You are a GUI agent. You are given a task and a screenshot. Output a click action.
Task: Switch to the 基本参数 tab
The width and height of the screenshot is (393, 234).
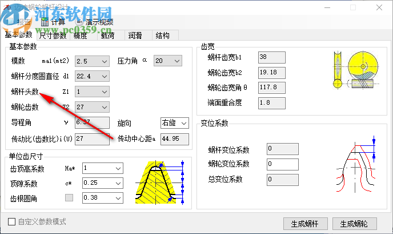18,35
